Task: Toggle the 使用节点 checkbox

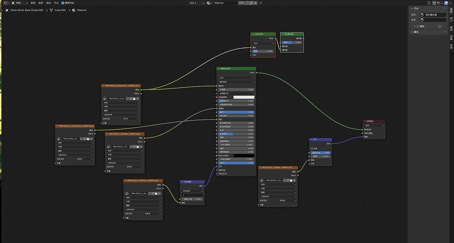Action: pyautogui.click(x=63, y=3)
